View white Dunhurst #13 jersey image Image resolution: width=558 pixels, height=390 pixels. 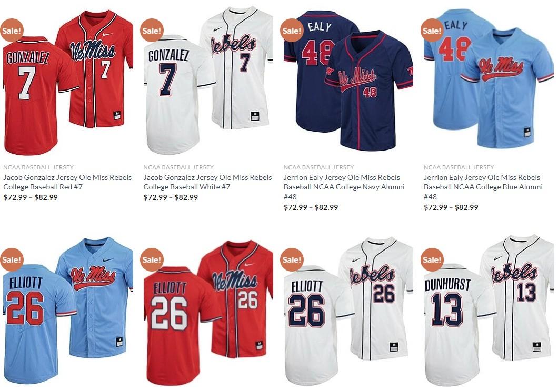tap(489, 309)
